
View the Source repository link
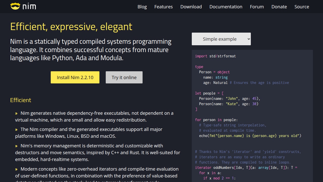[x=302, y=7]
